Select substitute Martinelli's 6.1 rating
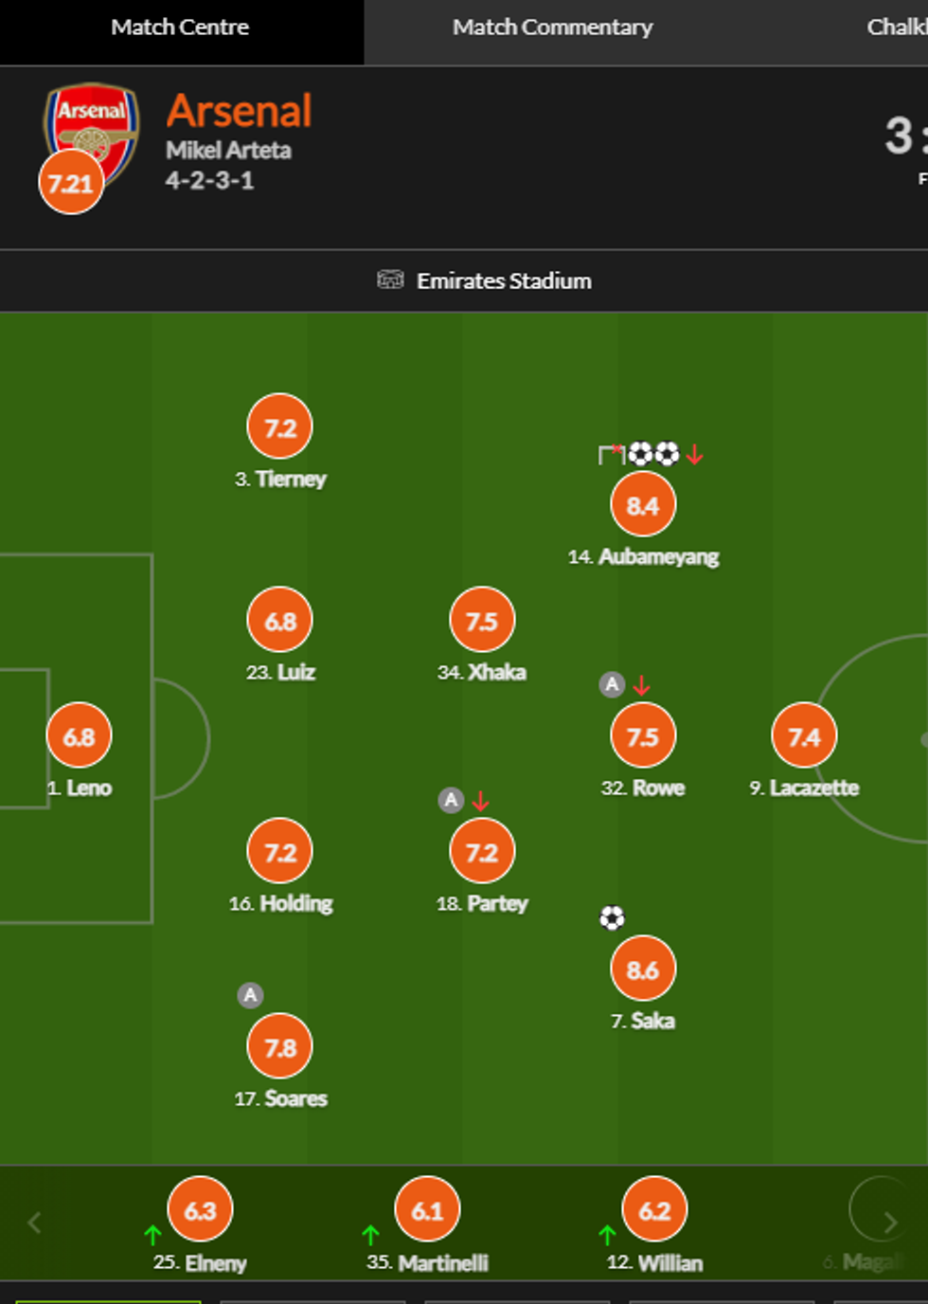This screenshot has width=928, height=1304. pyautogui.click(x=427, y=1210)
